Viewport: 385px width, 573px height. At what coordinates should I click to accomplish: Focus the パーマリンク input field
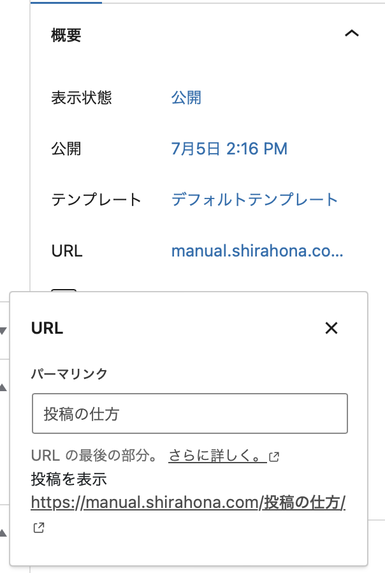pyautogui.click(x=189, y=414)
